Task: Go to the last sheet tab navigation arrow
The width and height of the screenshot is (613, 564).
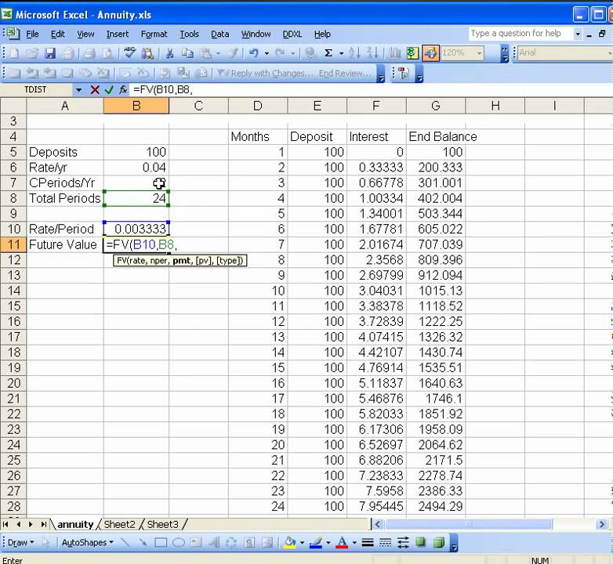Action: 43,524
